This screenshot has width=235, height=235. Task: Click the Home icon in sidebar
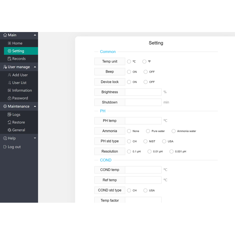coord(9,43)
